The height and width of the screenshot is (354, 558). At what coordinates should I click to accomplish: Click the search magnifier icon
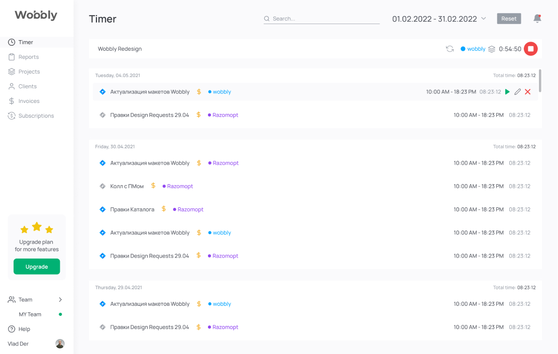tap(267, 19)
